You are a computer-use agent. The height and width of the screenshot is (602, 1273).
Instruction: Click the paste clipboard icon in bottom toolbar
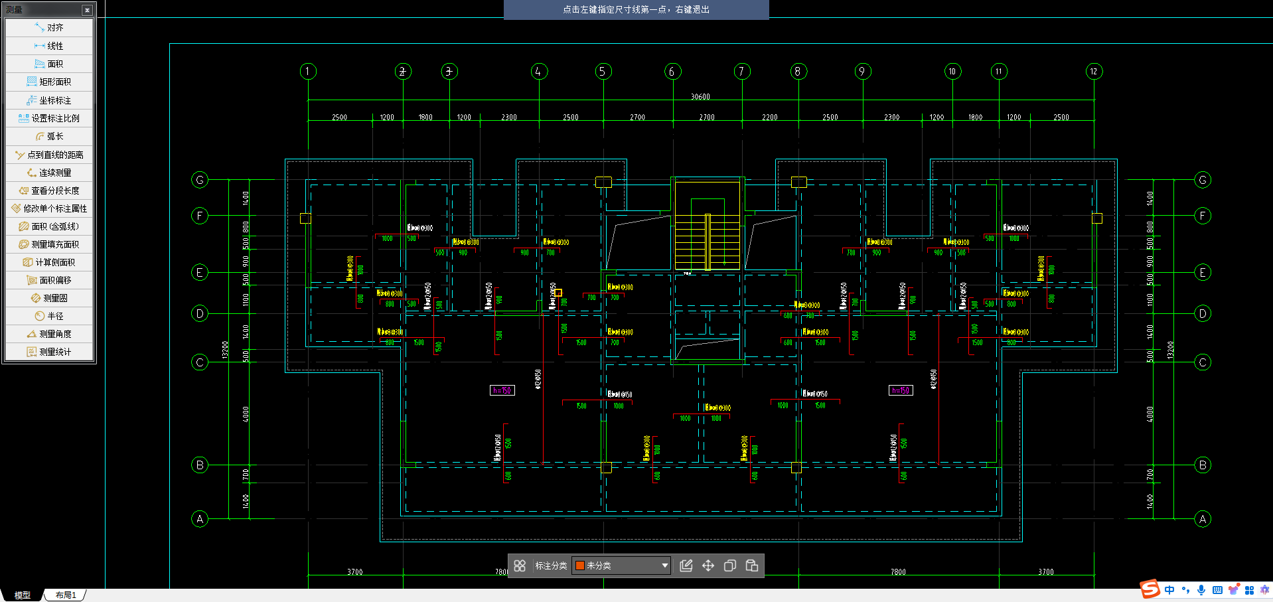click(752, 565)
